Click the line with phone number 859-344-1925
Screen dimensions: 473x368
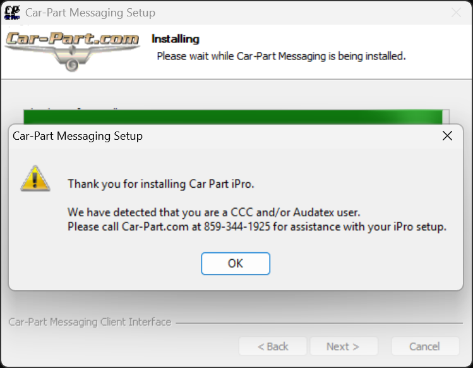click(256, 227)
